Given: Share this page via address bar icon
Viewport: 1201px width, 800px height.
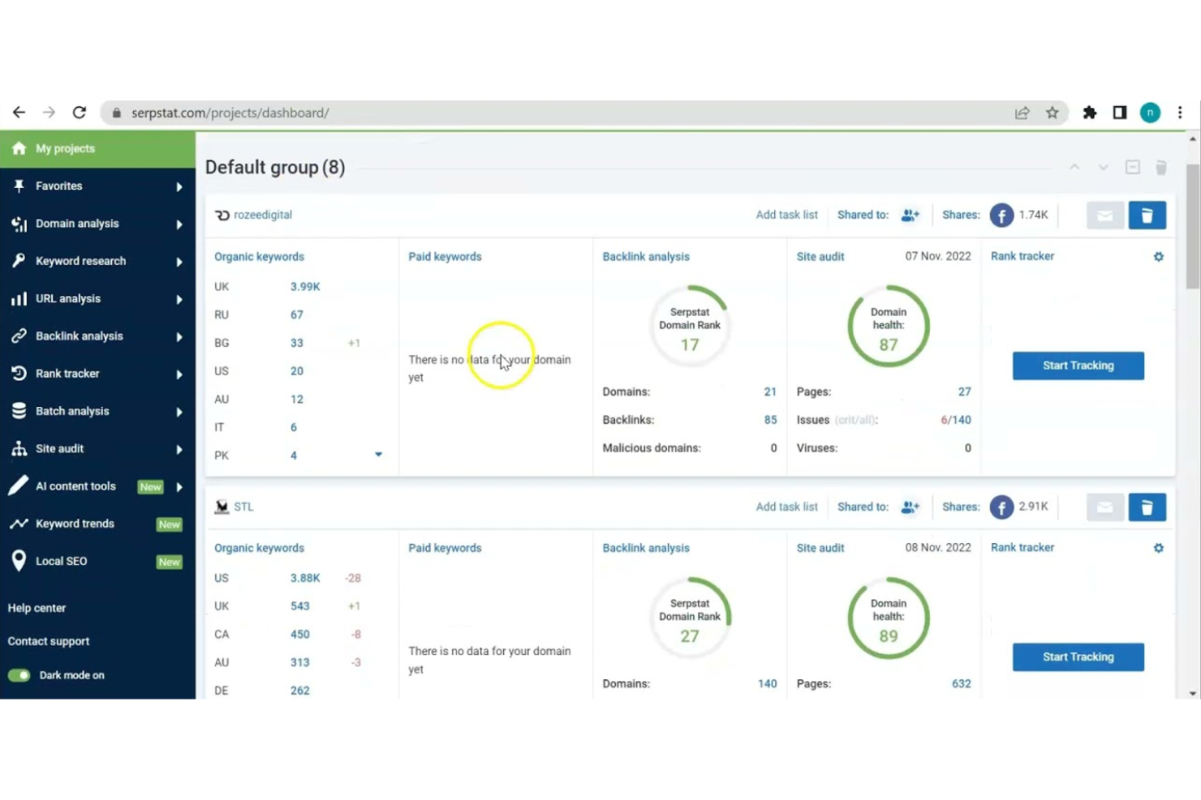Looking at the screenshot, I should [x=1022, y=113].
